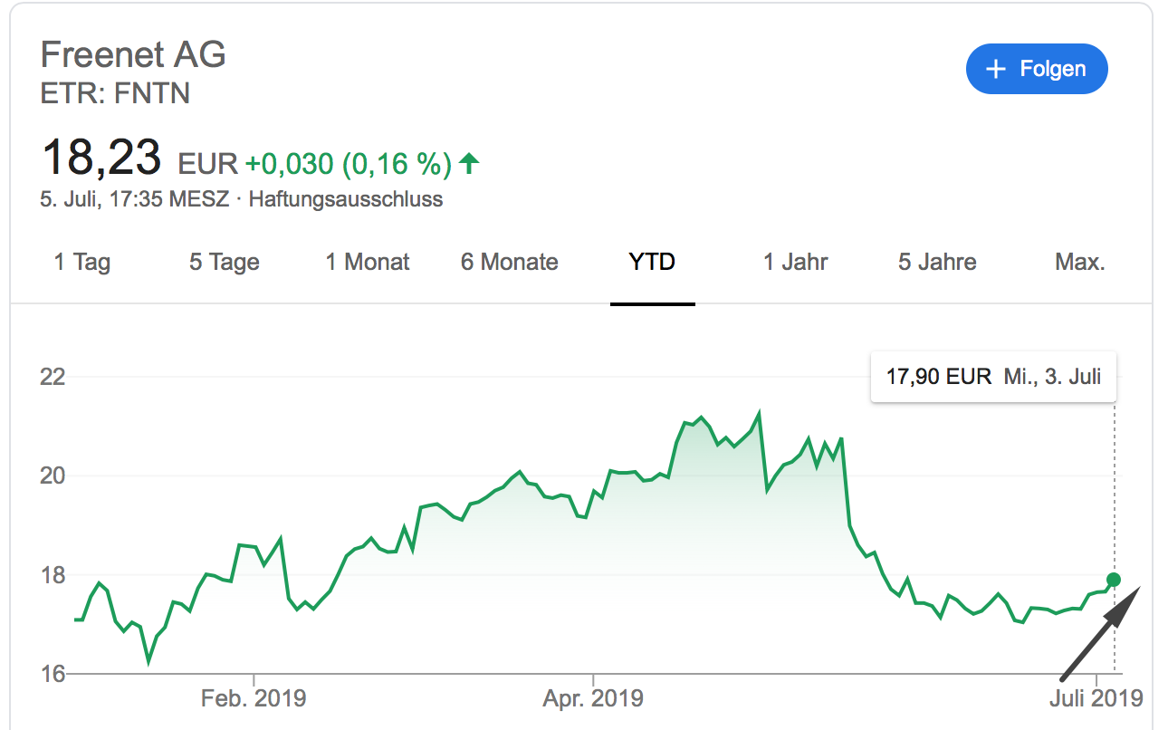Open the Haftungsausschluss disclaimer link

click(x=346, y=199)
